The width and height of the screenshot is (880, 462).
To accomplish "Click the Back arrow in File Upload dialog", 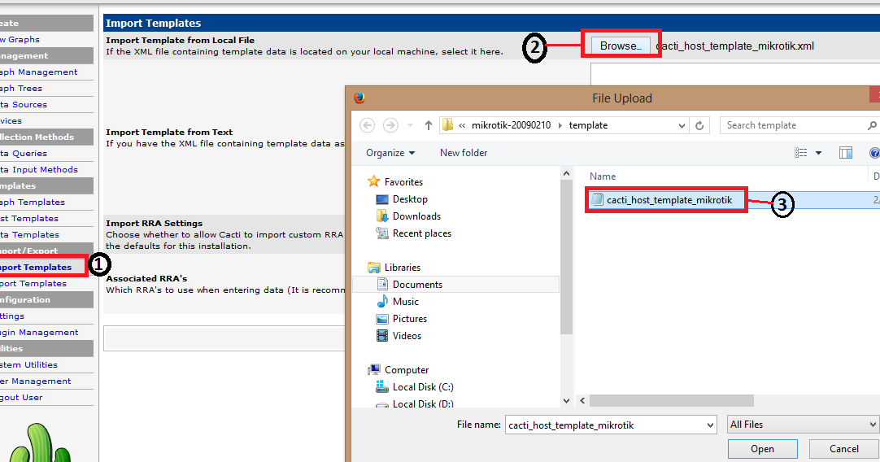I will click(367, 125).
